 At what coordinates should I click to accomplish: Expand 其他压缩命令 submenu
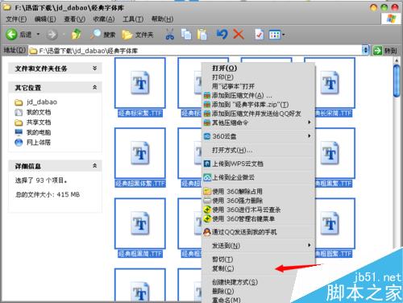pos(258,123)
